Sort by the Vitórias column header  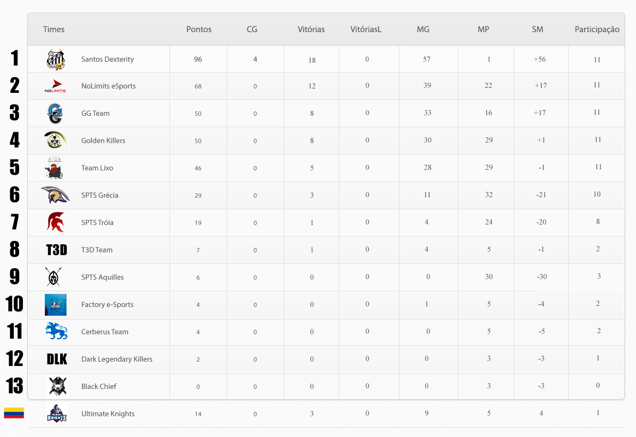(x=311, y=29)
